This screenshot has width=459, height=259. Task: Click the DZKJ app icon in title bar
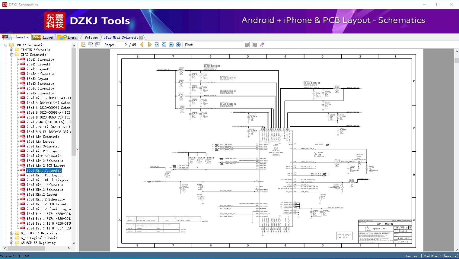click(x=5, y=5)
